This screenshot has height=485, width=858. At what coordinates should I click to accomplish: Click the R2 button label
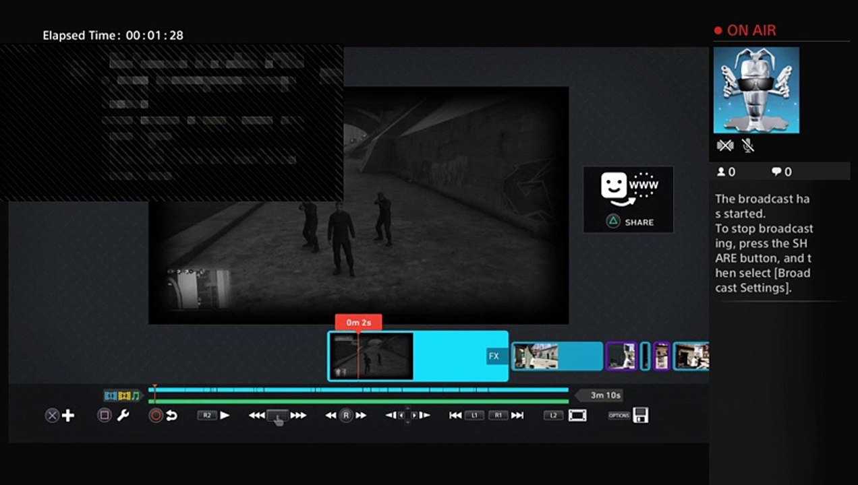tap(206, 416)
